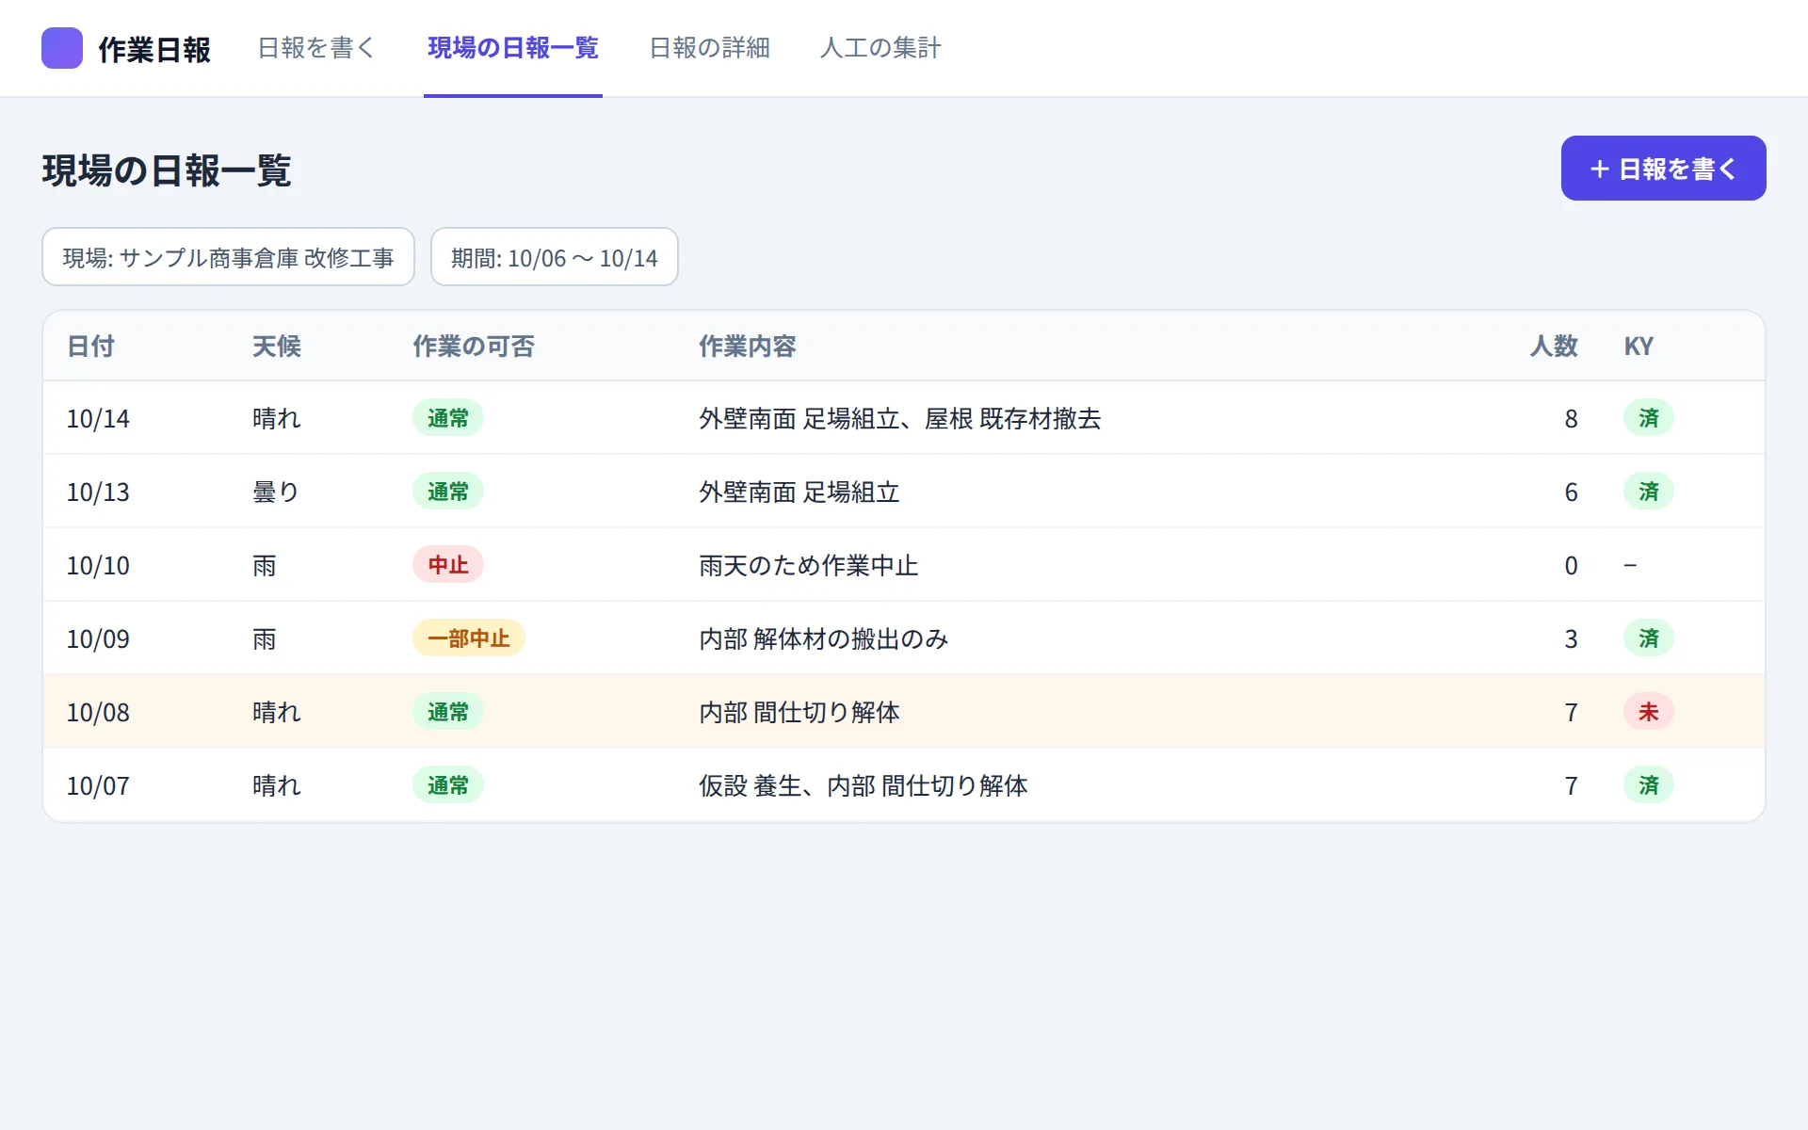Click headcount 8 in the 10/14 row
Viewport: 1808px width, 1130px height.
1571,418
